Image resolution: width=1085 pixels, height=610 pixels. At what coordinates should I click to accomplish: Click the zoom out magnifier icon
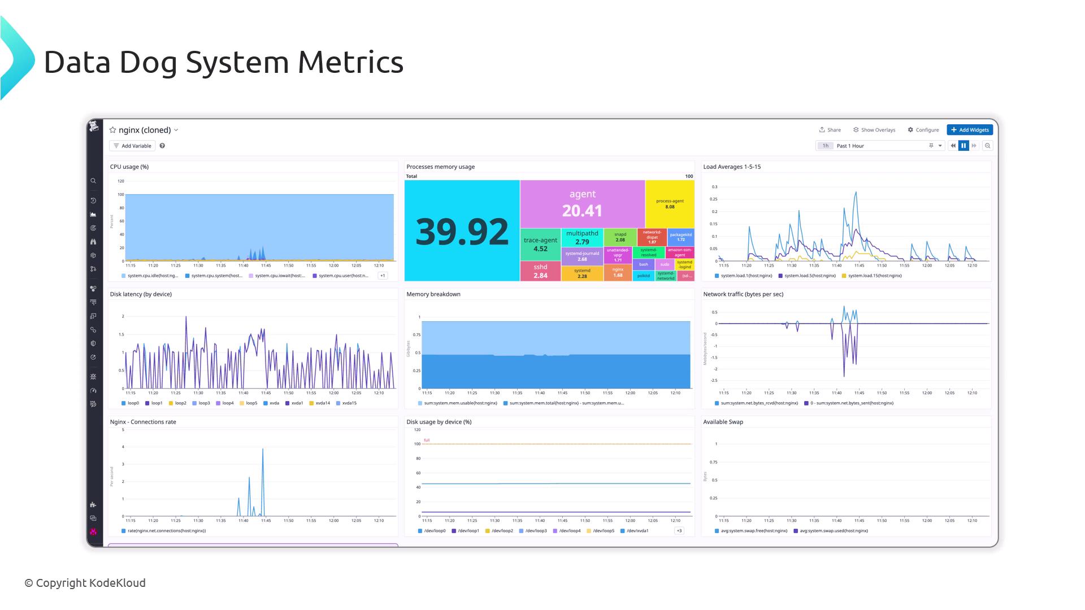pos(987,146)
